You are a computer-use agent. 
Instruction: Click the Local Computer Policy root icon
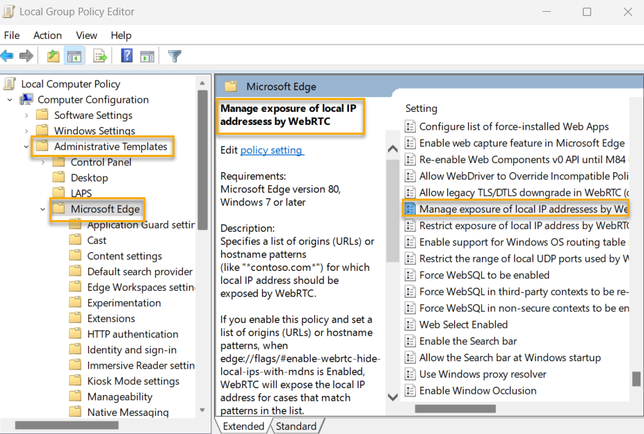coord(10,84)
